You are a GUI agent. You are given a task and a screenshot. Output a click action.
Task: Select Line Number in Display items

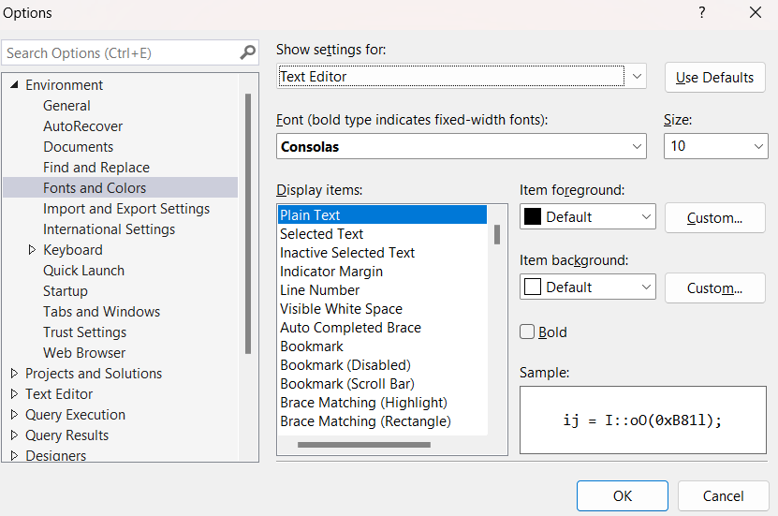pos(319,290)
